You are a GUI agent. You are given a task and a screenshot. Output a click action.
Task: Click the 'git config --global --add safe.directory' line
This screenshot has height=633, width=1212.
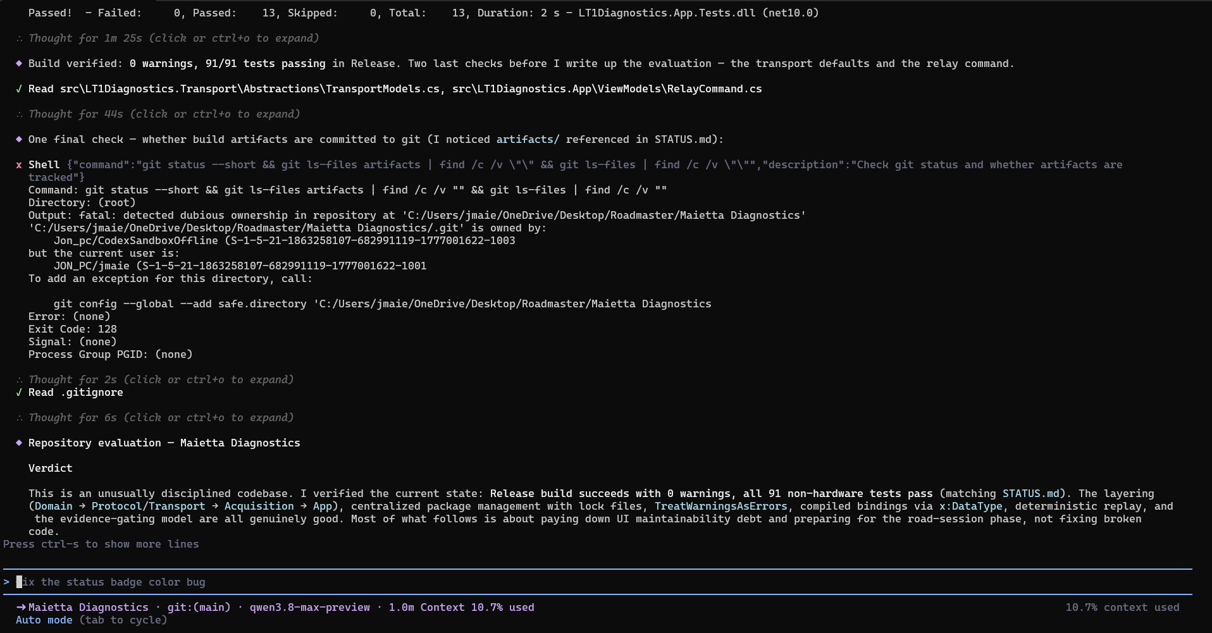click(x=383, y=304)
